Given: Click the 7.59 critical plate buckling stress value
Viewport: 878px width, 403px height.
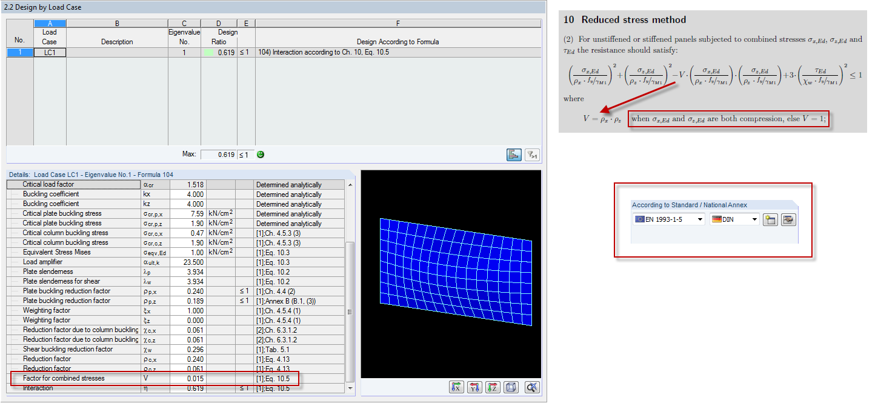Looking at the screenshot, I should coord(188,214).
